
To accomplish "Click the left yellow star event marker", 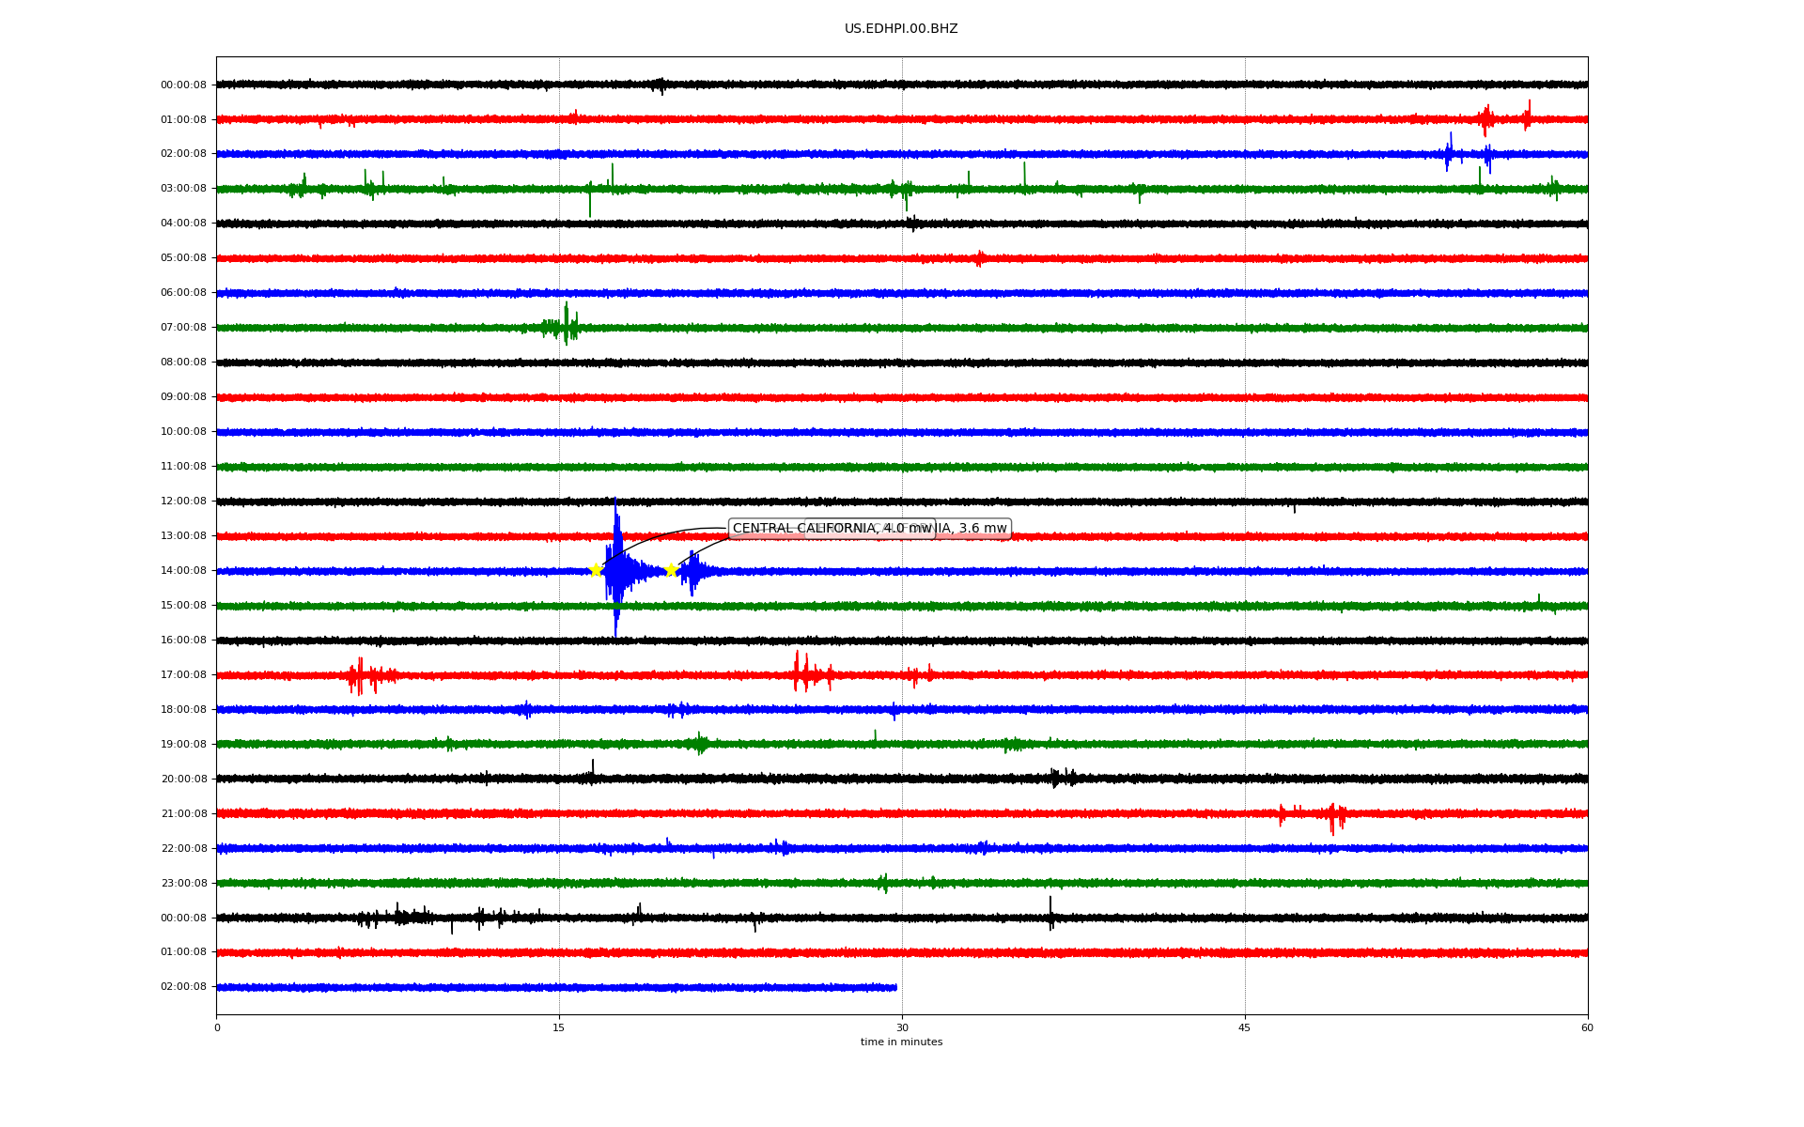I will (x=596, y=570).
